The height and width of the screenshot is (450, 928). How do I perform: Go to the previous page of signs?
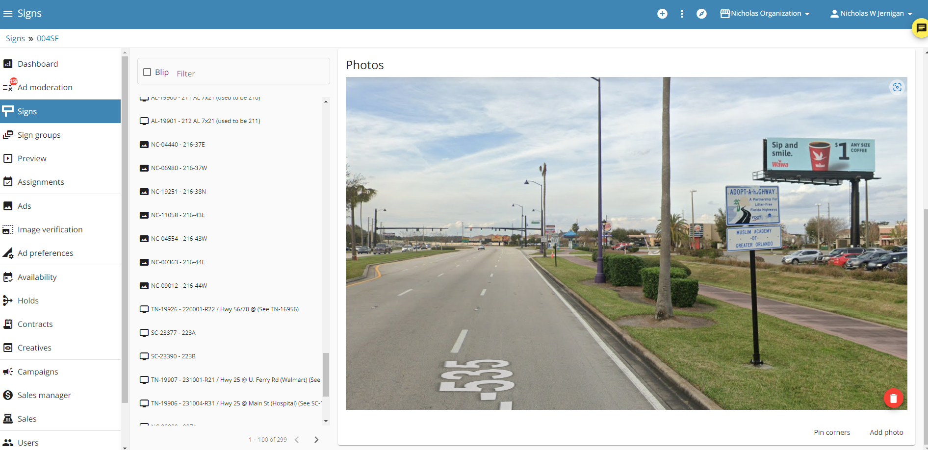pos(297,440)
